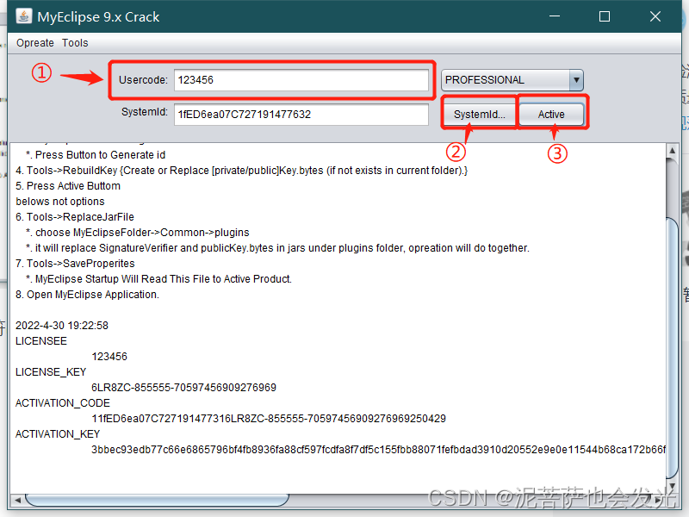Click the LICENSEE value '123456' in the log

[109, 357]
